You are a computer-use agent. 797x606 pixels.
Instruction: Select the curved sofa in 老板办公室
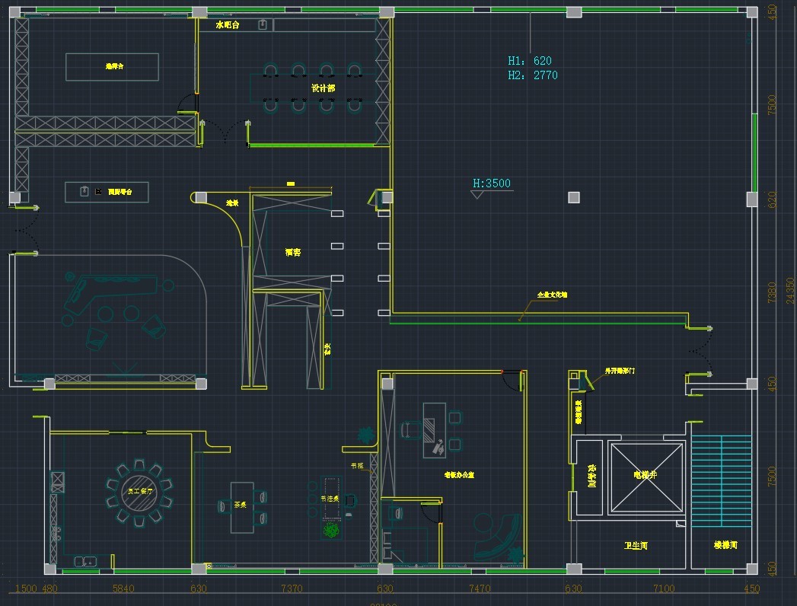click(499, 534)
